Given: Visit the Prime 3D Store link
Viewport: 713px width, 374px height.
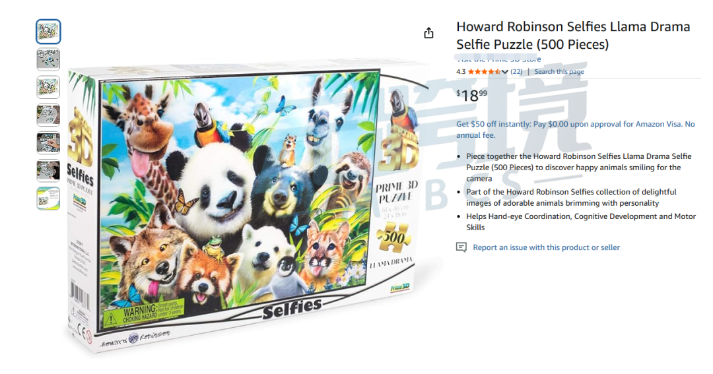Looking at the screenshot, I should 499,59.
